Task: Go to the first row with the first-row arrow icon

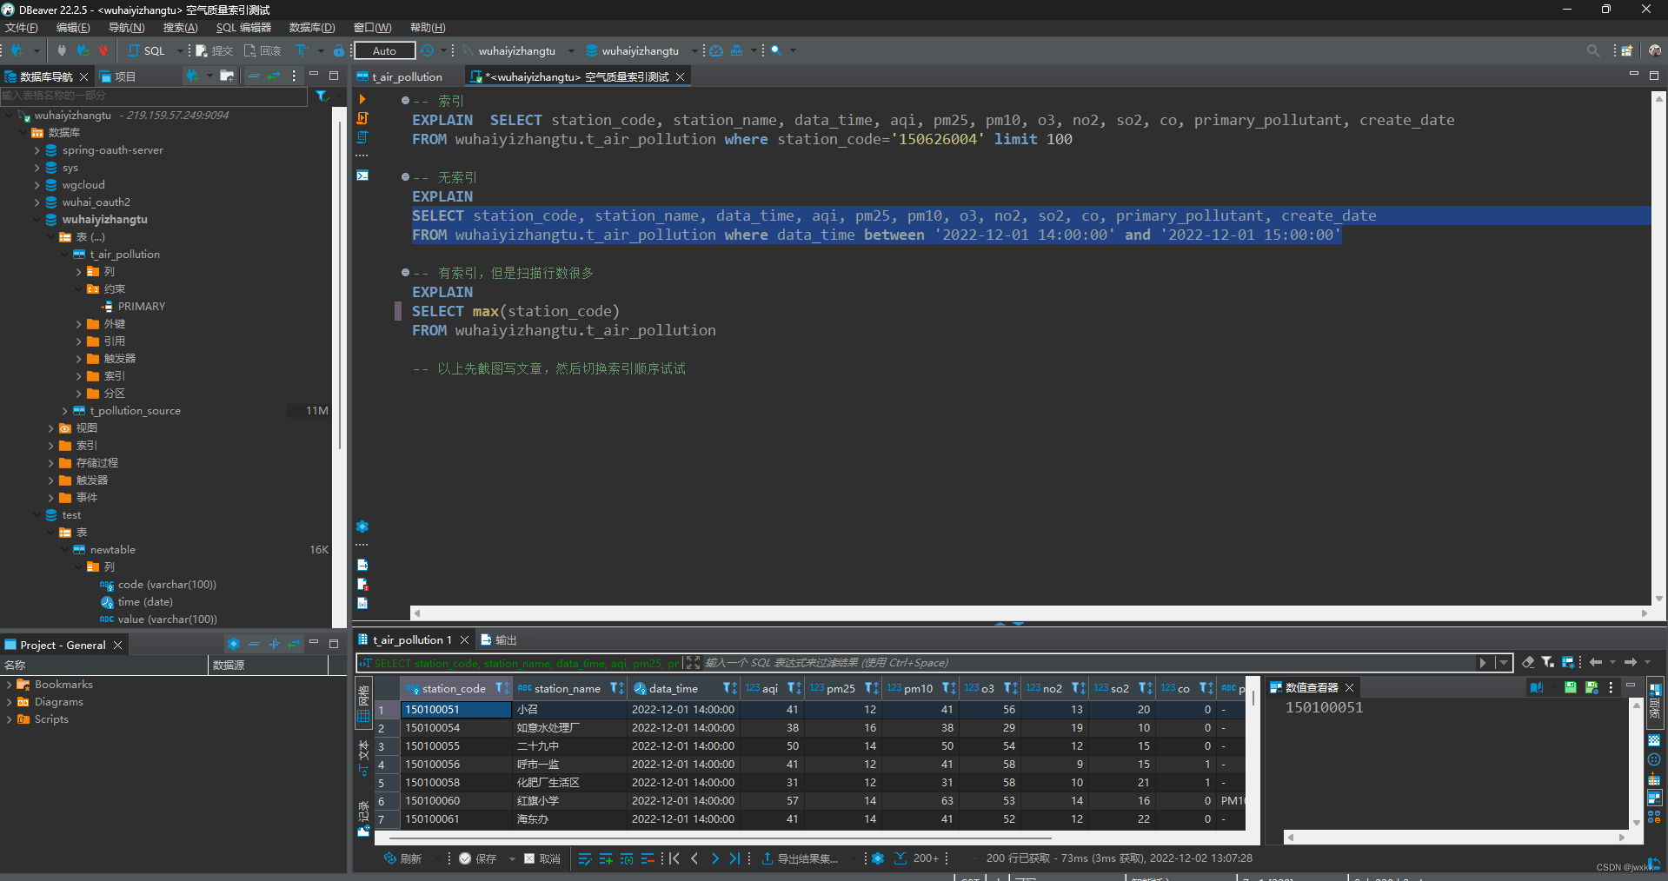Action: click(675, 858)
